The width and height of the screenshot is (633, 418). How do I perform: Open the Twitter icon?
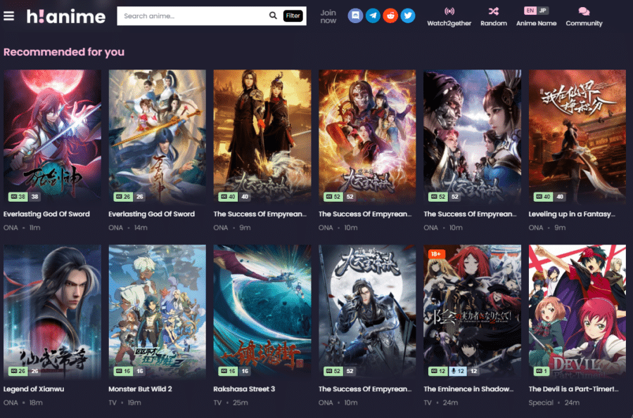(x=408, y=15)
